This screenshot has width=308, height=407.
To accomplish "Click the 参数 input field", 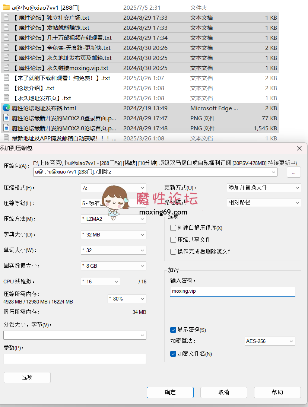I will [x=75, y=359].
